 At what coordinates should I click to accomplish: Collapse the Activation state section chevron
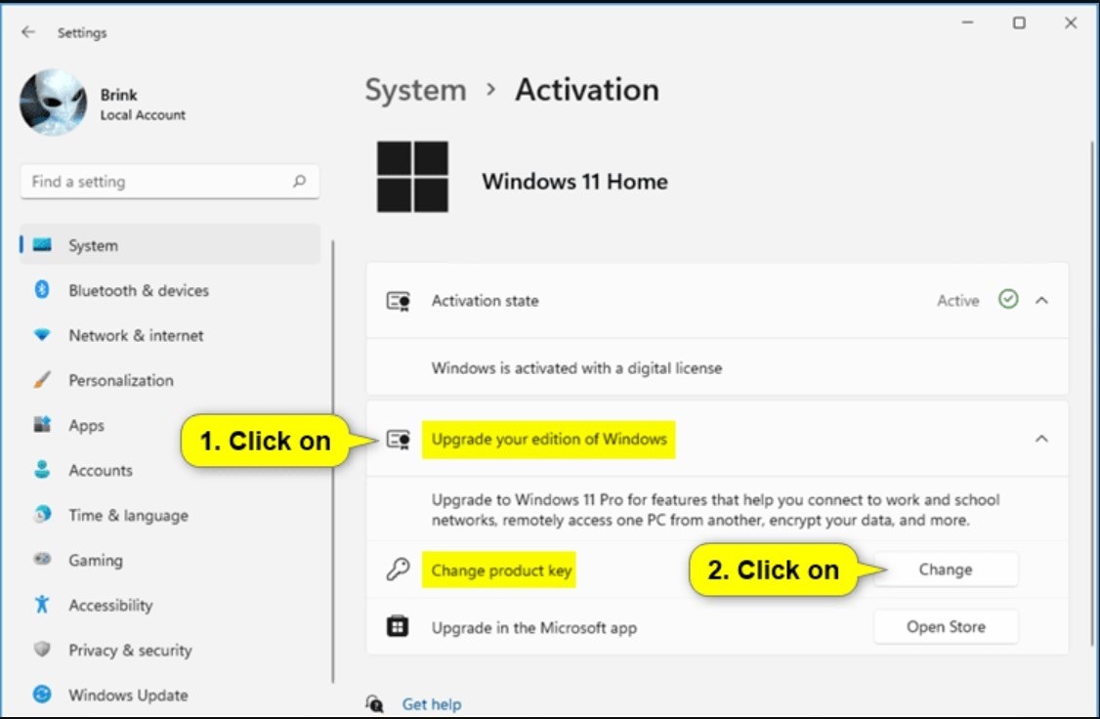point(1041,301)
